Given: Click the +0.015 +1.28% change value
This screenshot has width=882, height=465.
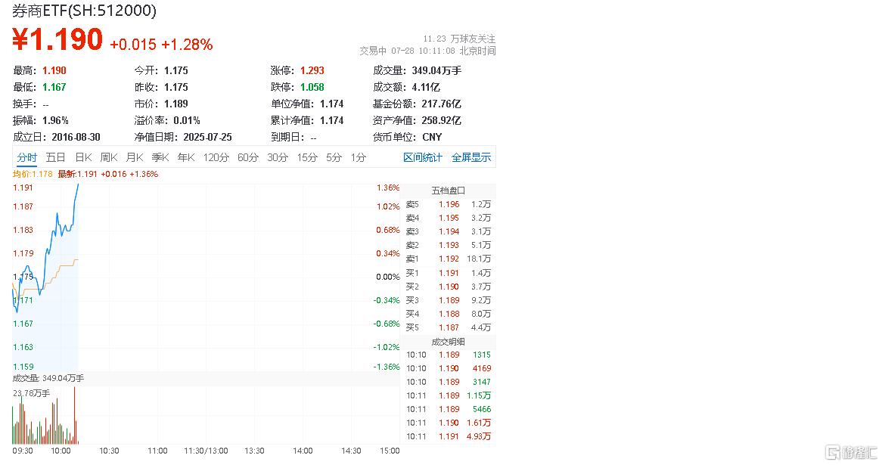Looking at the screenshot, I should pyautogui.click(x=161, y=45).
